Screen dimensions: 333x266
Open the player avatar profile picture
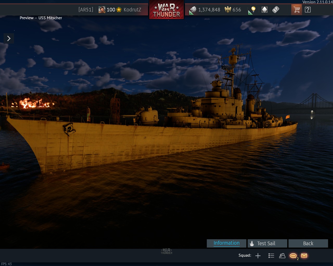coord(102,10)
